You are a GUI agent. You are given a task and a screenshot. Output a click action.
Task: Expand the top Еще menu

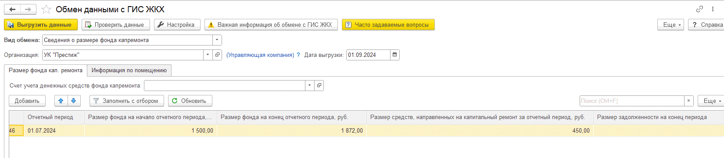tap(670, 25)
